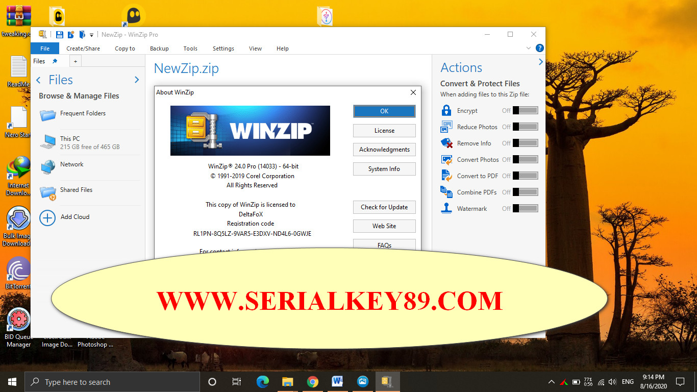
Task: Select the BID Queue Manager desktop icon
Action: point(18,328)
